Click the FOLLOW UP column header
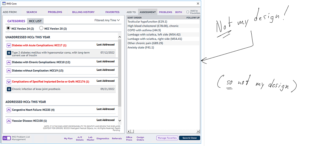The height and width of the screenshot is (146, 311). click(193, 18)
